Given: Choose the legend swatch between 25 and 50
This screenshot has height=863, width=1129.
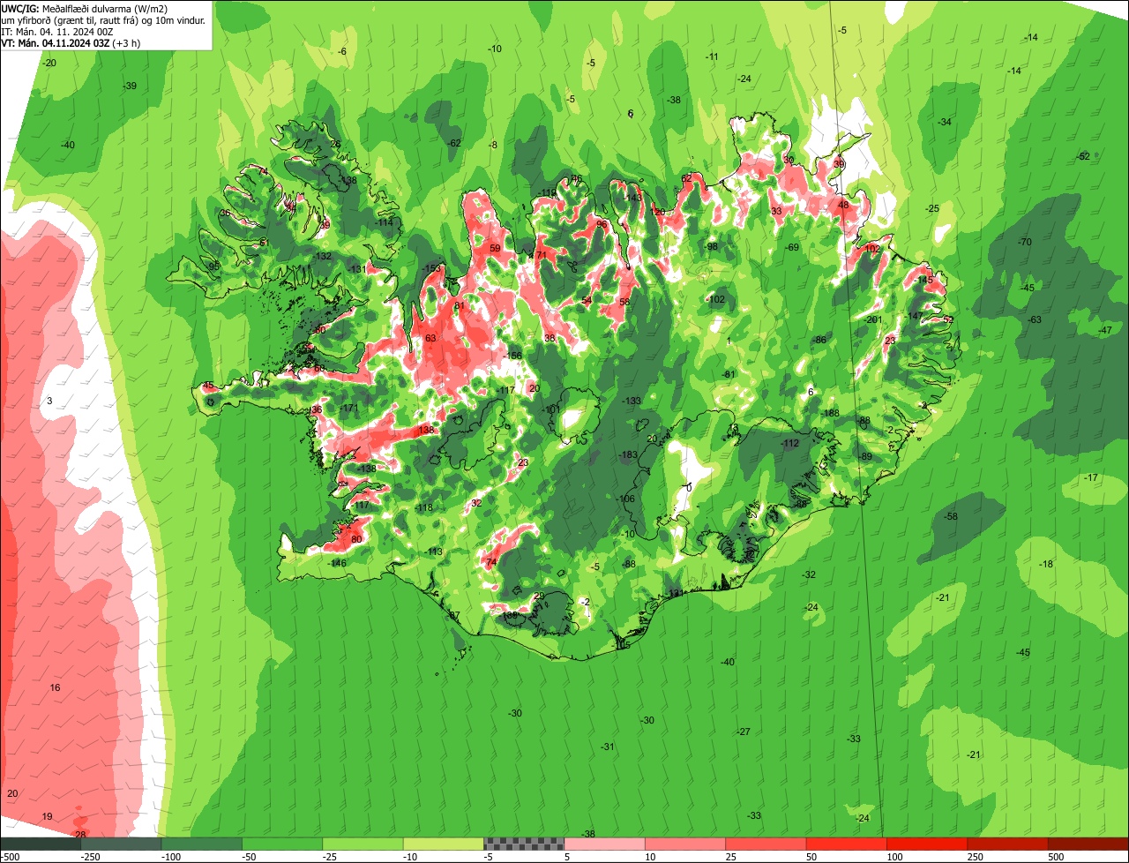Looking at the screenshot, I should [x=766, y=844].
